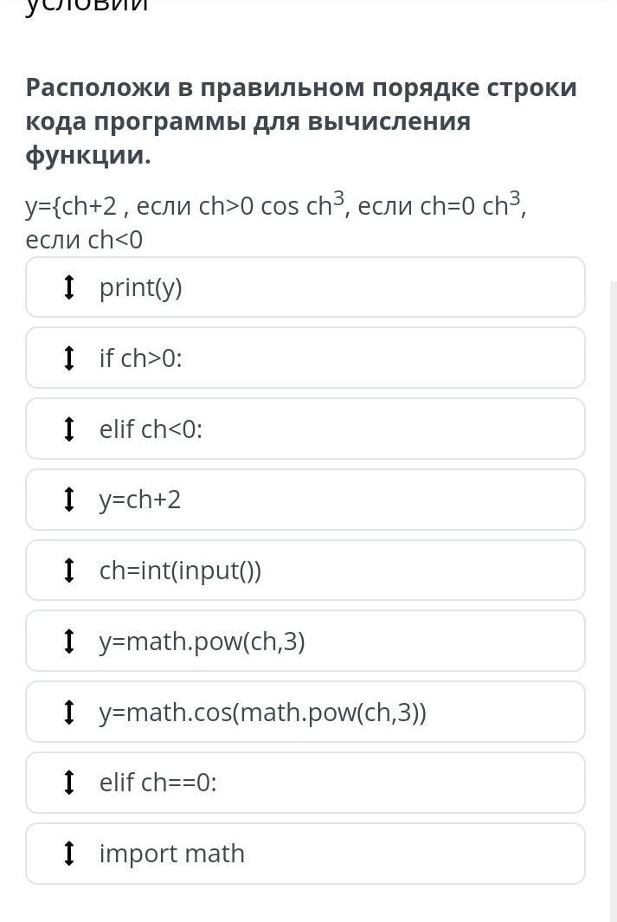617x922 pixels.
Task: Click drag handle beside y=math.cos(math.pow(ch,3))
Action: (70, 712)
